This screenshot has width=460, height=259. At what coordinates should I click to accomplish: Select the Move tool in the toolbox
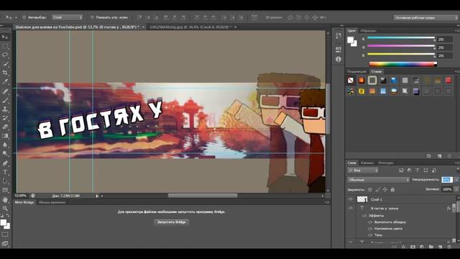[5, 37]
